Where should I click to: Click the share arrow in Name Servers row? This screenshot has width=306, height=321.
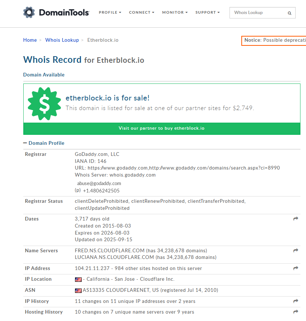(296, 250)
